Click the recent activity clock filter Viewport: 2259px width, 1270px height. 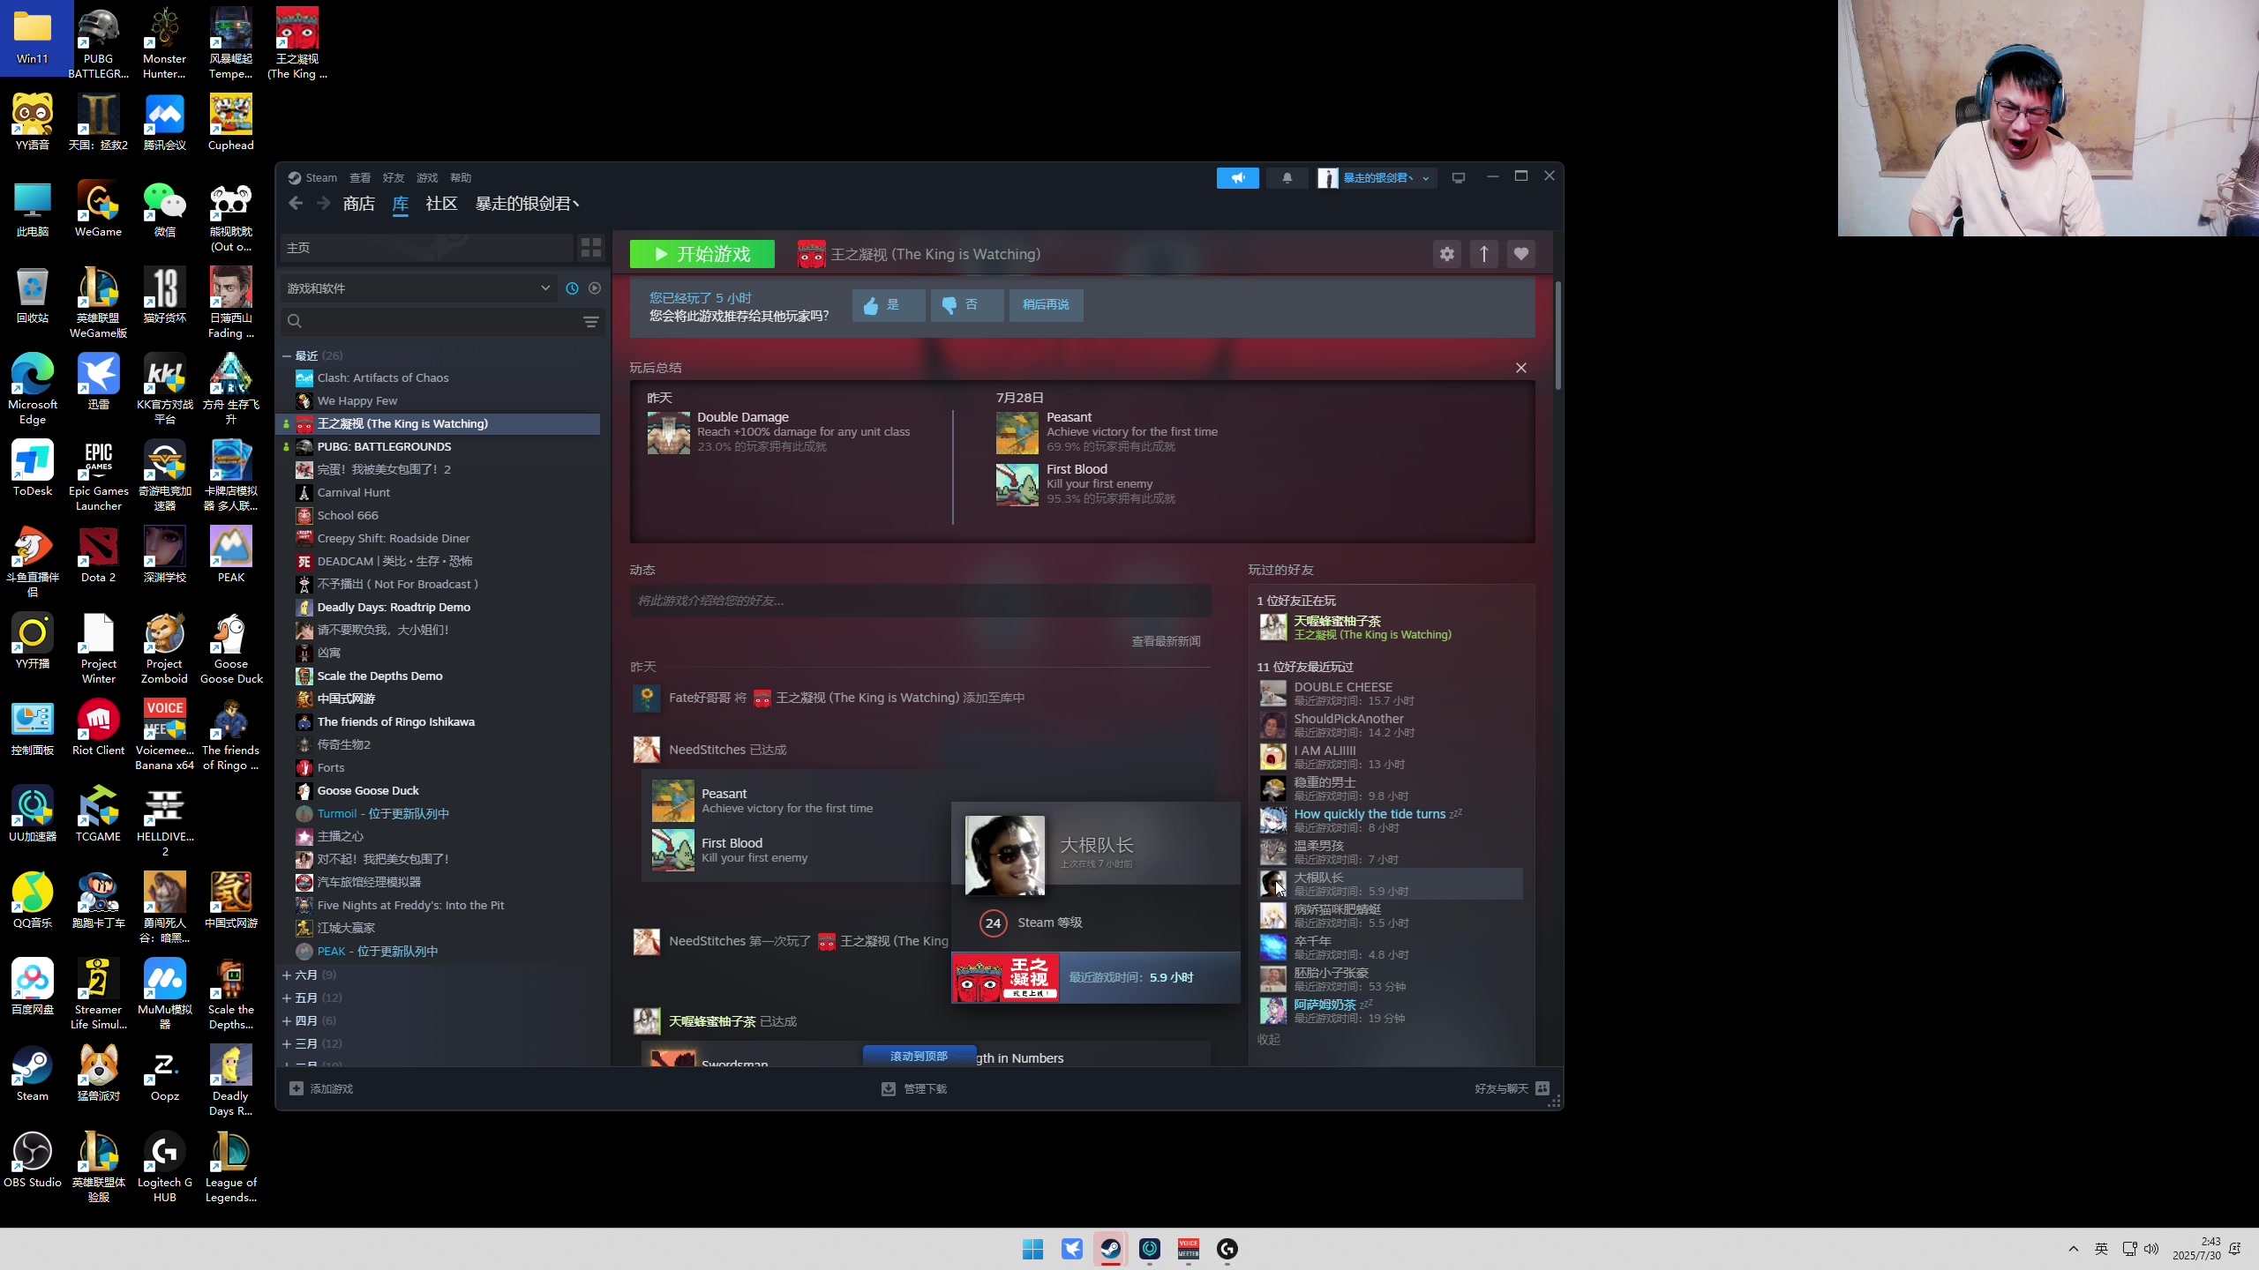click(x=572, y=288)
